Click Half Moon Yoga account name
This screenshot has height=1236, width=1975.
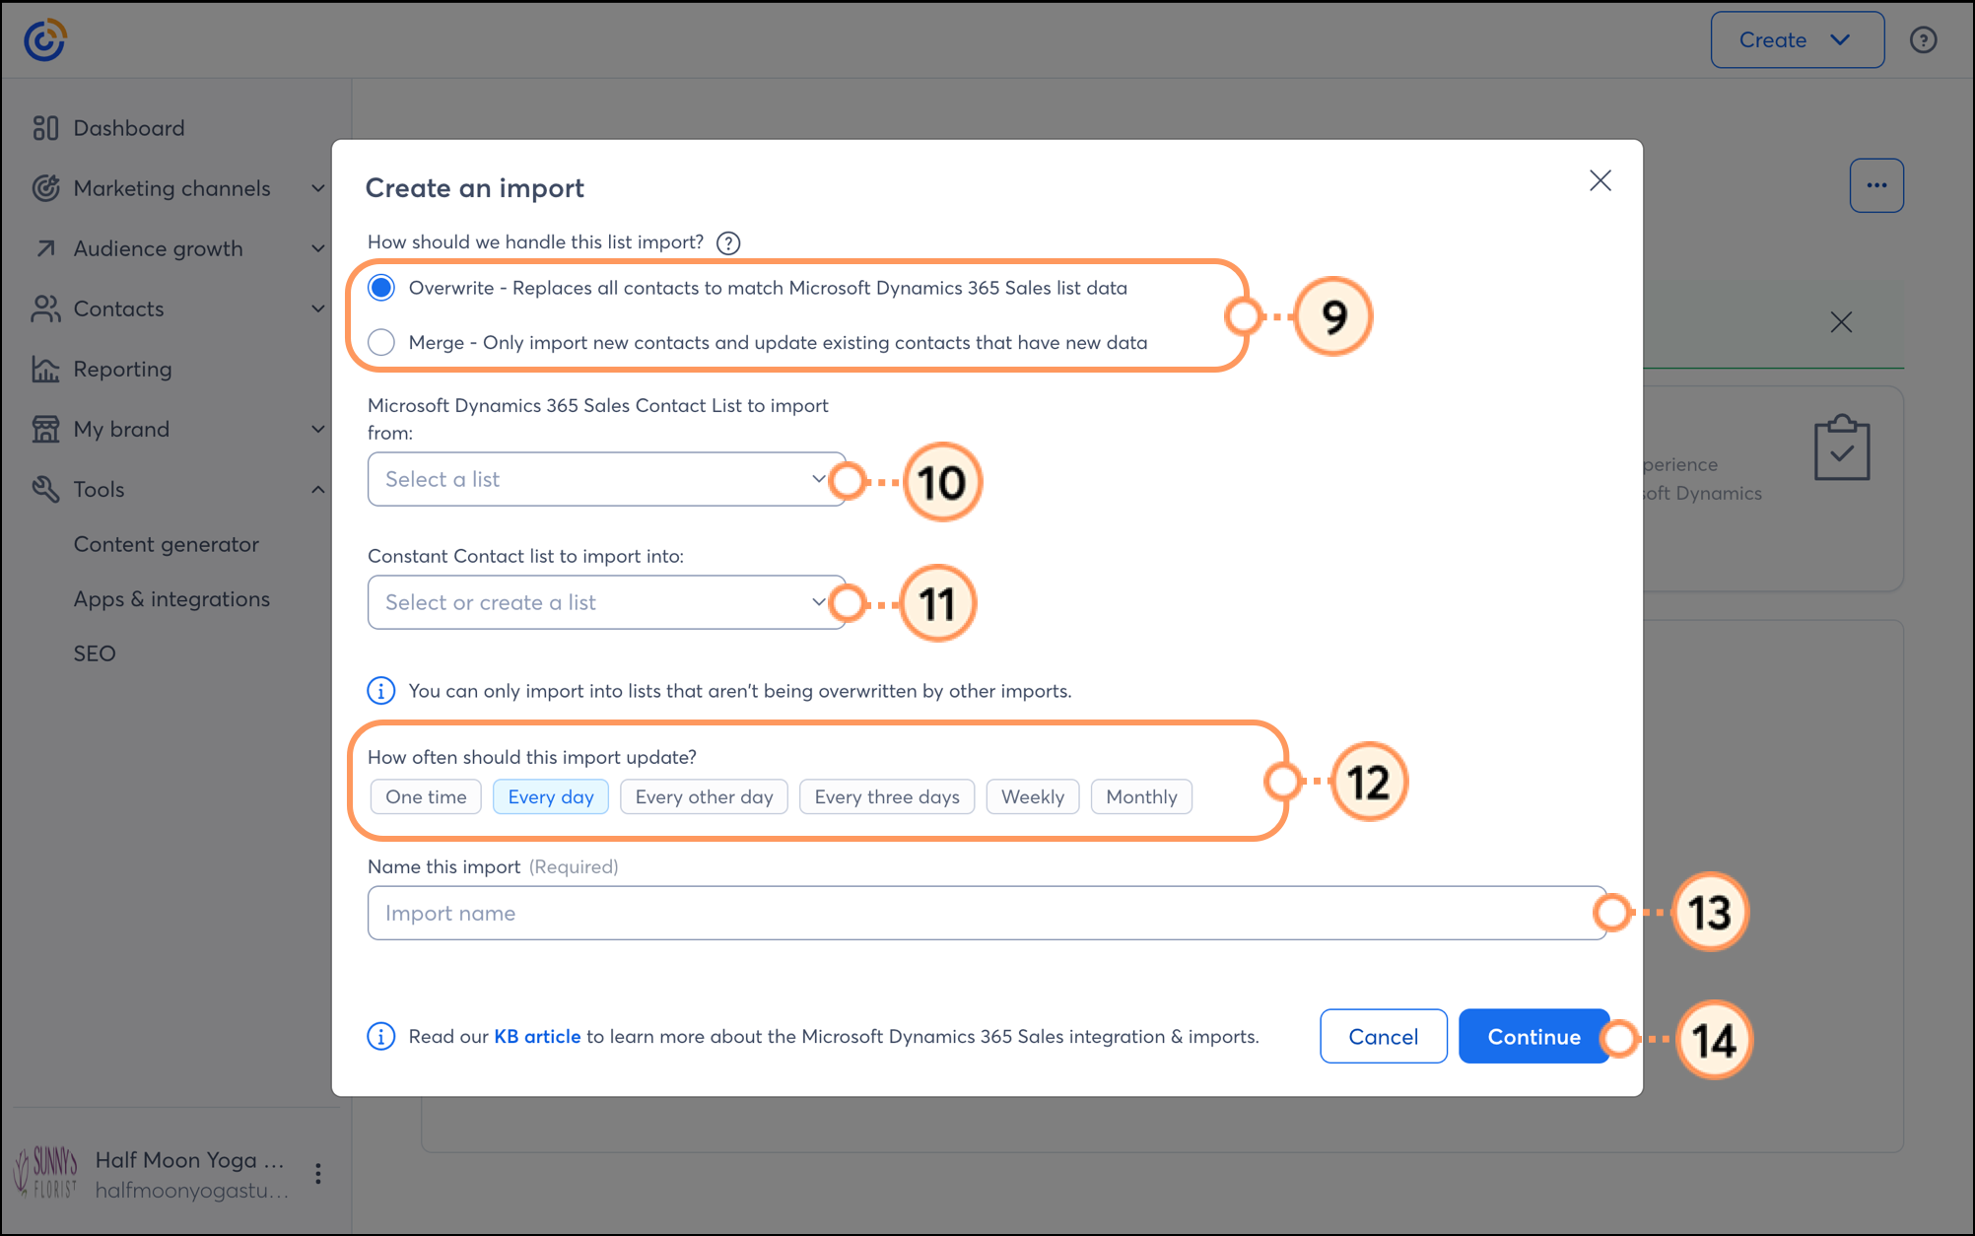click(x=190, y=1160)
